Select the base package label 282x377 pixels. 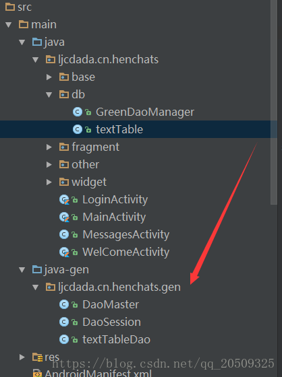tap(84, 77)
